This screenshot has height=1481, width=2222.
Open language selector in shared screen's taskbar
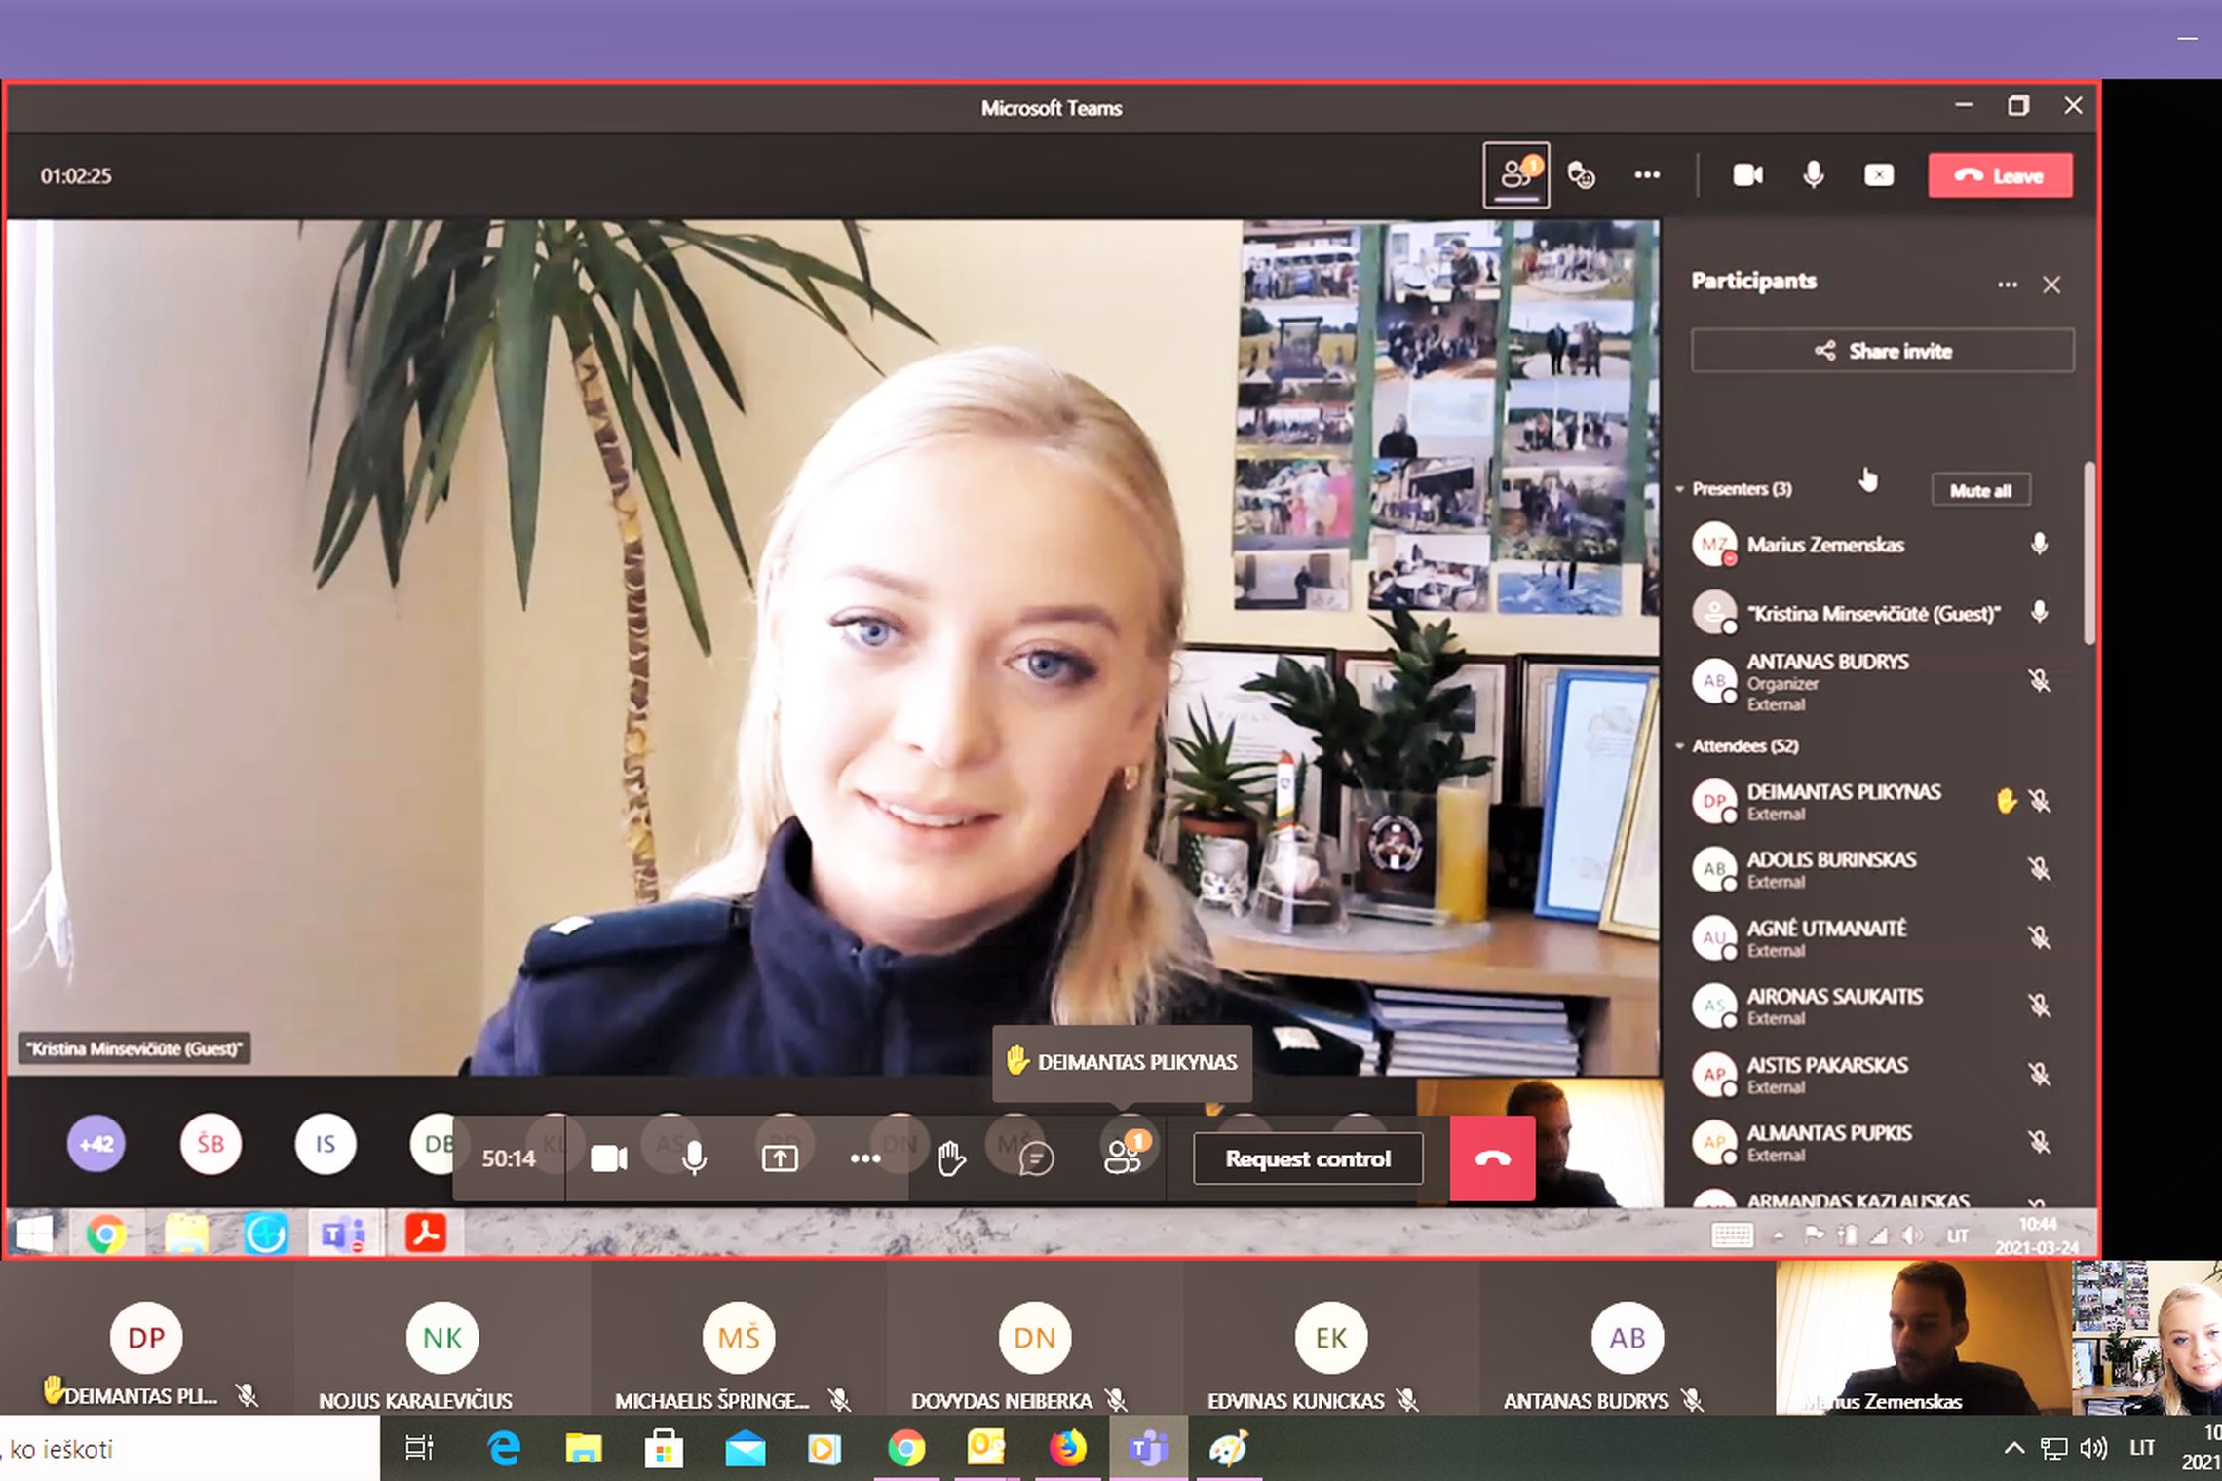point(1957,1235)
